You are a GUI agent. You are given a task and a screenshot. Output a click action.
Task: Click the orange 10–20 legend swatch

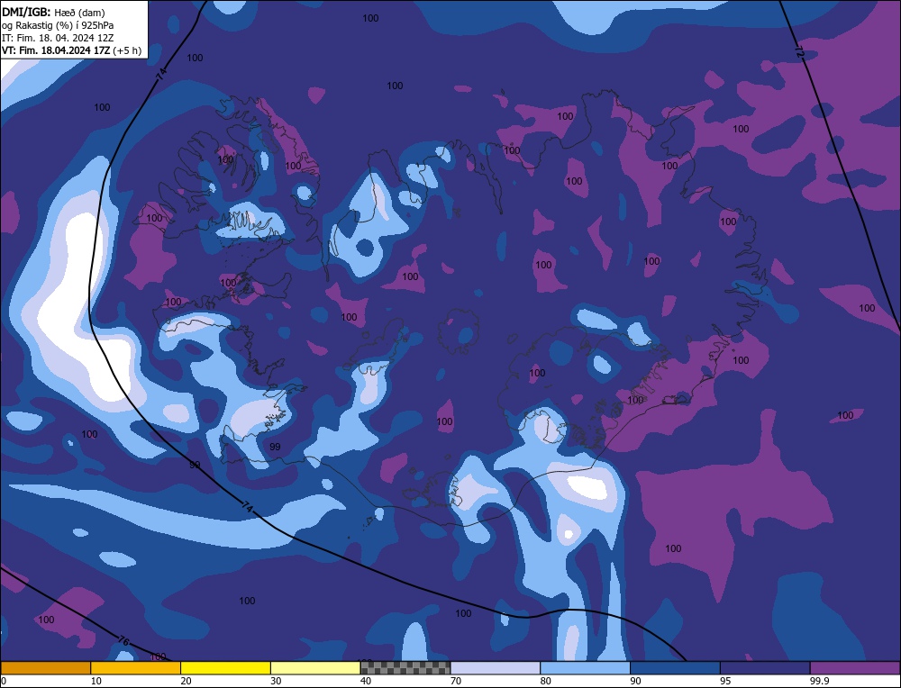(x=136, y=667)
